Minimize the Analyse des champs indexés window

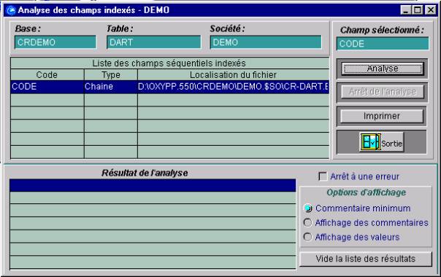(x=405, y=10)
